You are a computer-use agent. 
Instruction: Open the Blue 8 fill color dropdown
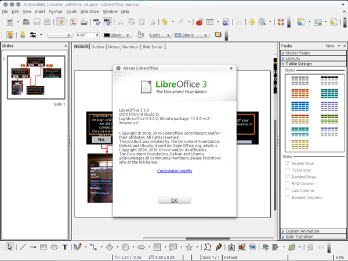click(x=192, y=35)
